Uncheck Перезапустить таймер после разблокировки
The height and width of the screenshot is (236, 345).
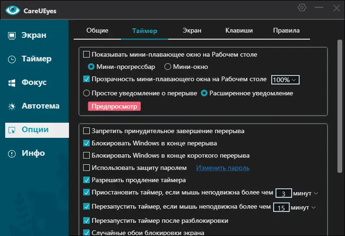pyautogui.click(x=86, y=220)
